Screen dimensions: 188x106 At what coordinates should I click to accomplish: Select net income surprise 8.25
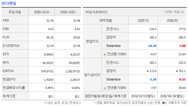(182, 79)
